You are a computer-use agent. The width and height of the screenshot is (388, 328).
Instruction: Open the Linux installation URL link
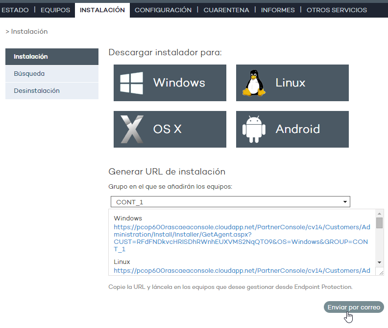[x=242, y=271]
